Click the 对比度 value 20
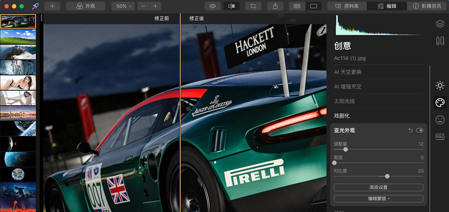The width and height of the screenshot is (449, 212). click(421, 171)
